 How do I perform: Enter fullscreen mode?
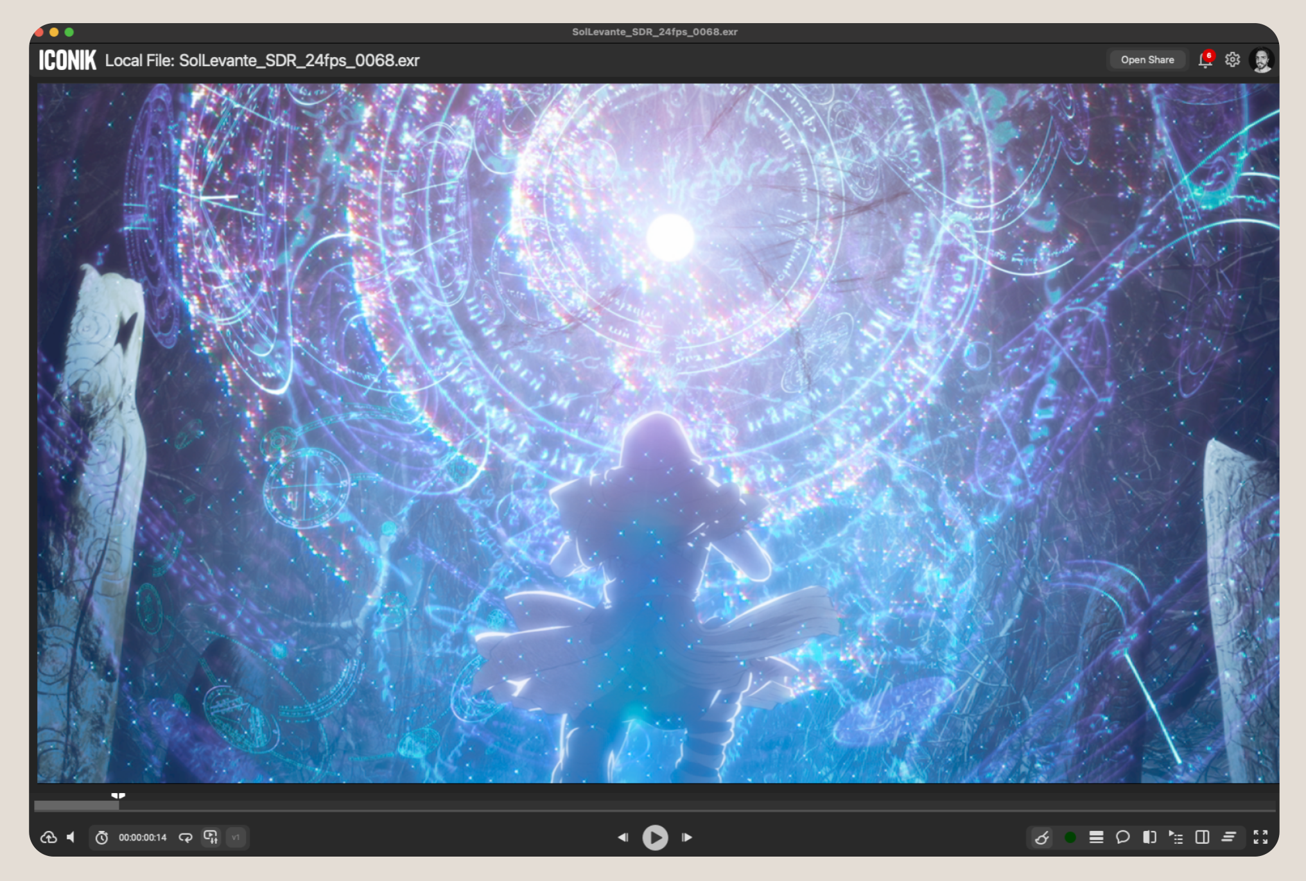[1260, 837]
